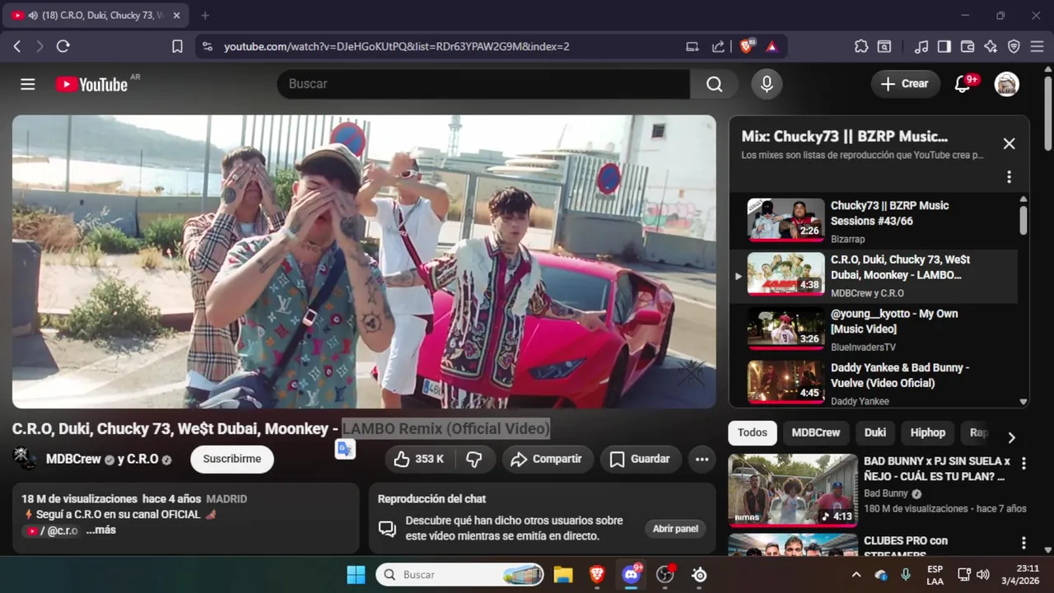
Task: Select the Hiphop filter chip
Action: coord(928,432)
